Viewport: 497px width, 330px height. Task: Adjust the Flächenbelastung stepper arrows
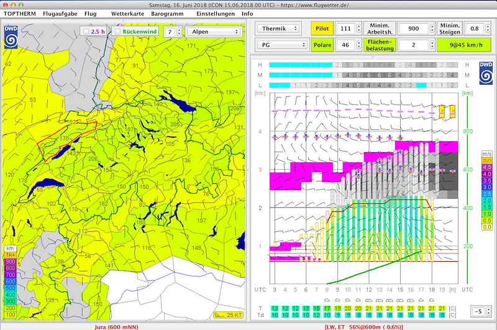coord(432,45)
